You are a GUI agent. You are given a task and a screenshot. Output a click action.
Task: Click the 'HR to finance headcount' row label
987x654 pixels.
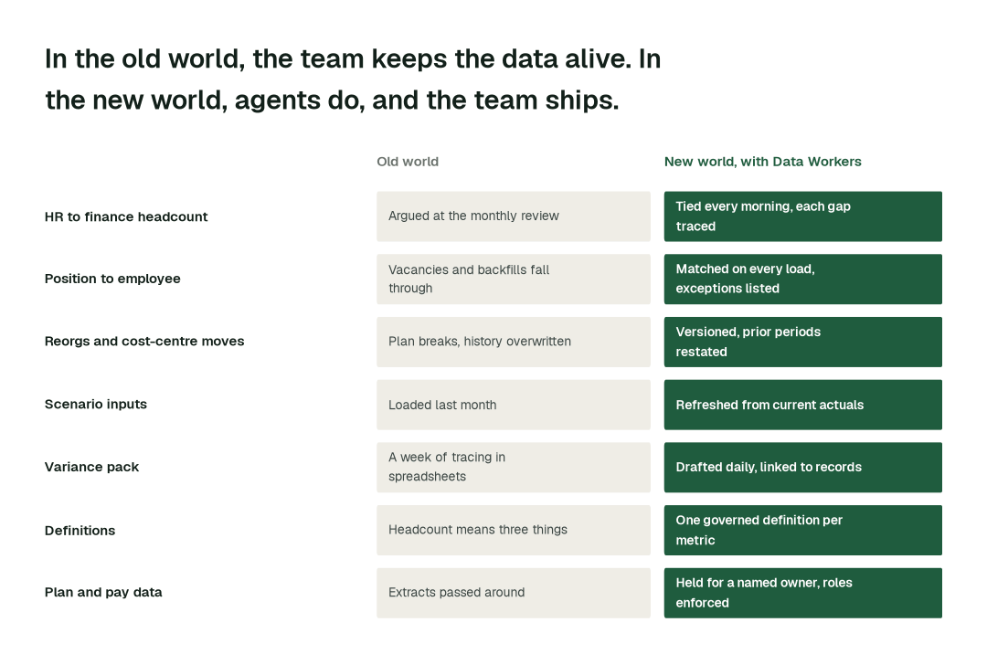click(126, 217)
